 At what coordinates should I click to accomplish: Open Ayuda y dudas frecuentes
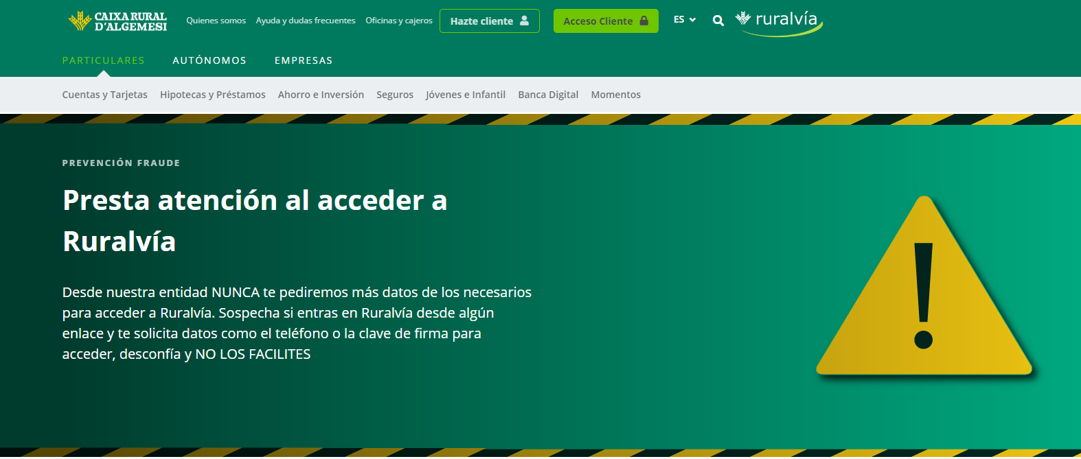click(x=306, y=21)
